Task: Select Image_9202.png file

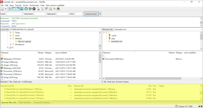Action: point(11,77)
